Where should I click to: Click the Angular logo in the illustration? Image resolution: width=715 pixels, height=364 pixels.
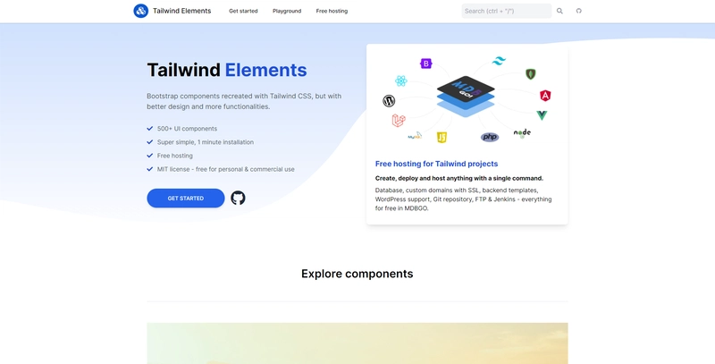pos(545,96)
